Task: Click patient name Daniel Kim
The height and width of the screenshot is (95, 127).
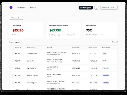Action: point(31,61)
